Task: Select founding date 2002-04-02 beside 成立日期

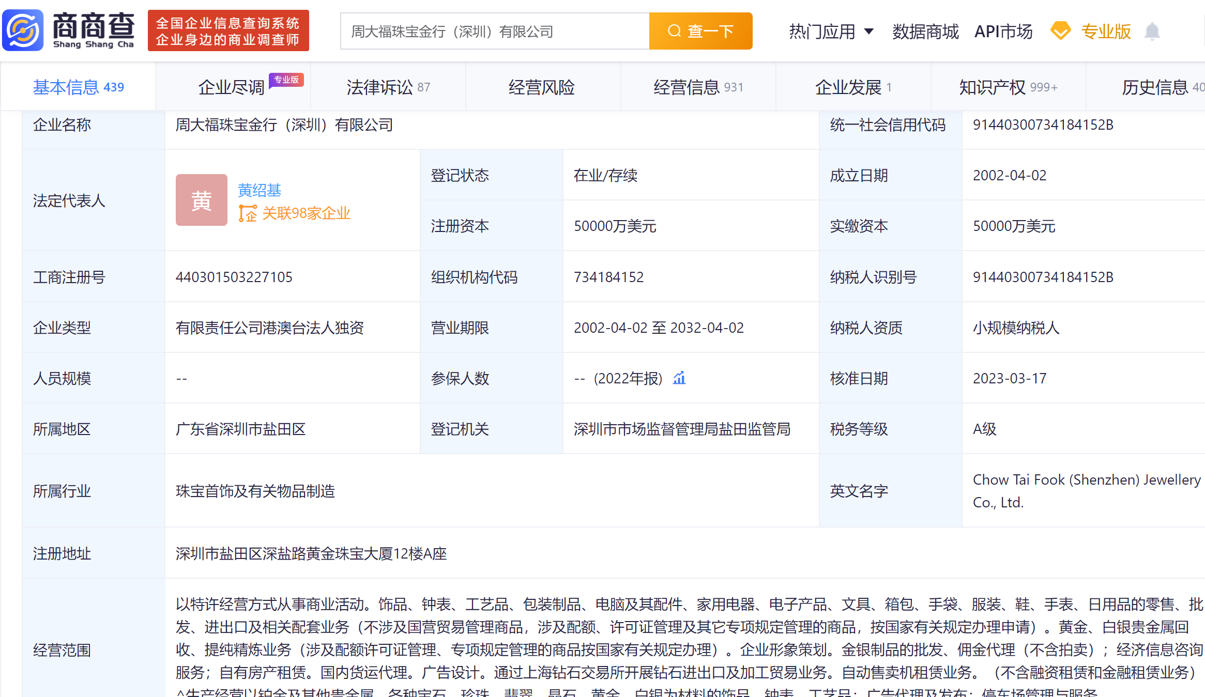Action: 1009,175
